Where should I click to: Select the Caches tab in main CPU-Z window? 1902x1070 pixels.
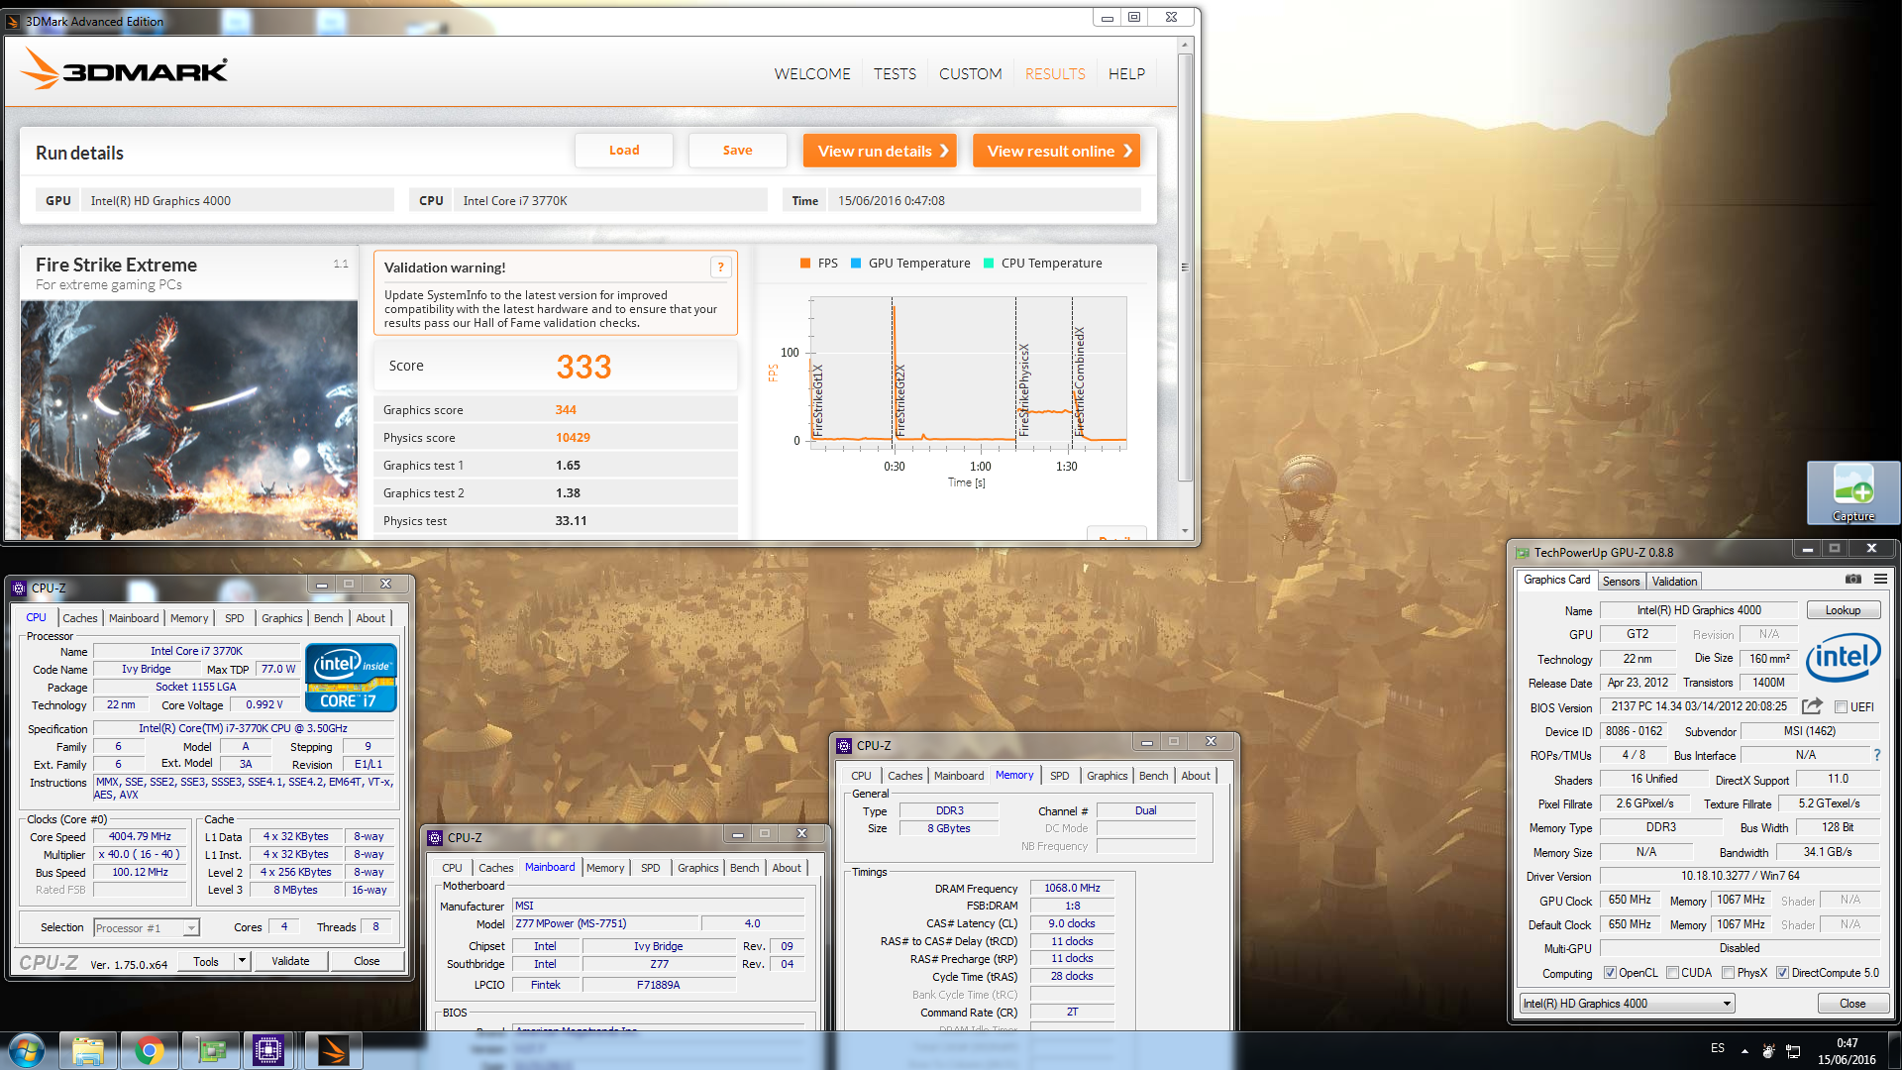coord(80,618)
